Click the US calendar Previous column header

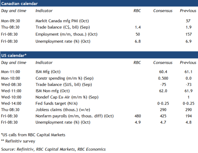(x=188, y=62)
